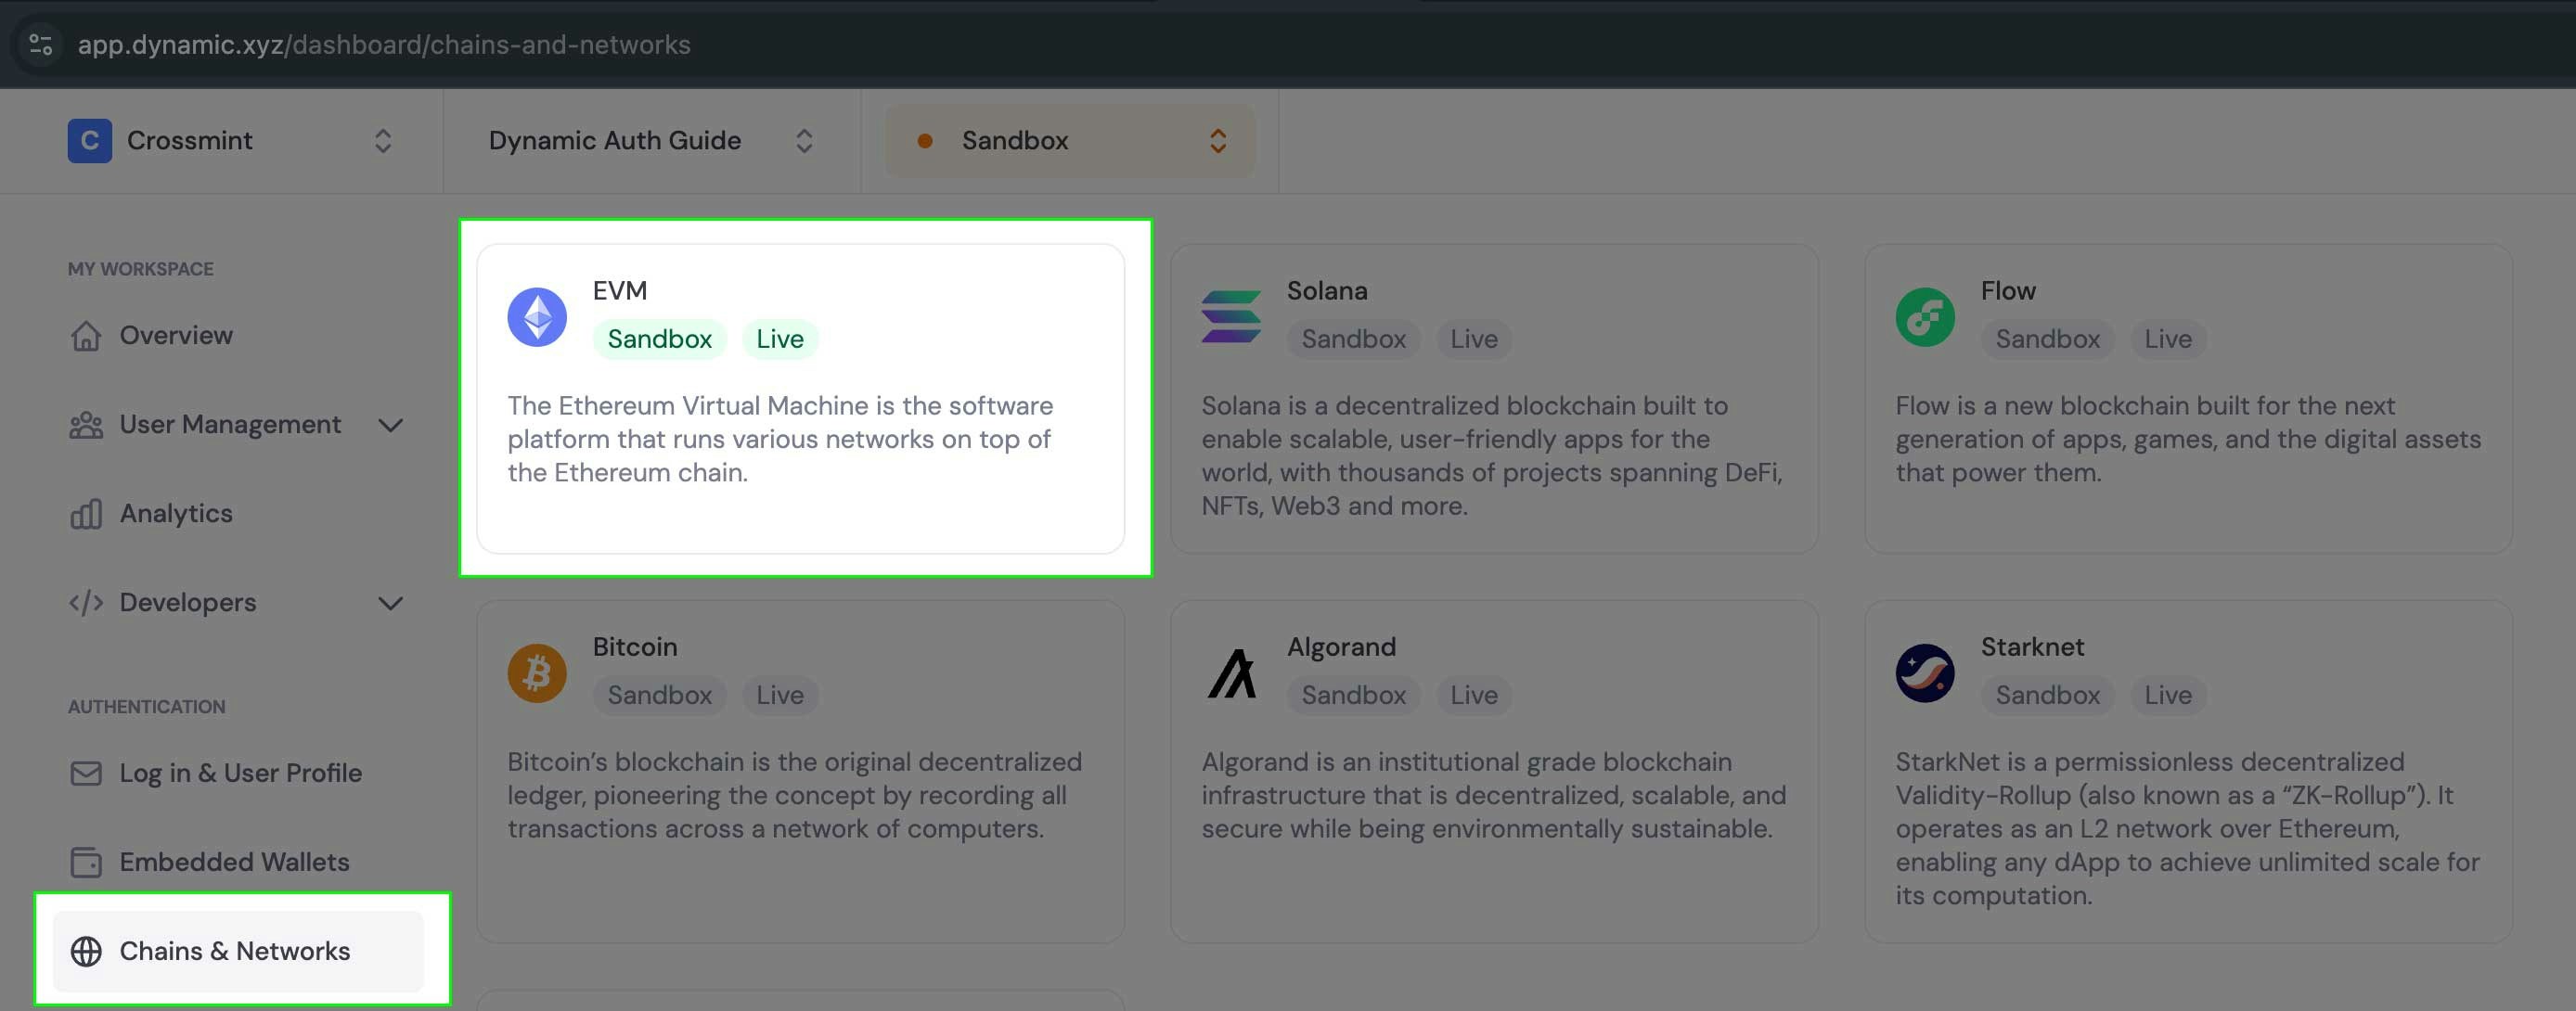Viewport: 2576px width, 1011px height.
Task: Open the Solana chain card title
Action: coord(1327,290)
